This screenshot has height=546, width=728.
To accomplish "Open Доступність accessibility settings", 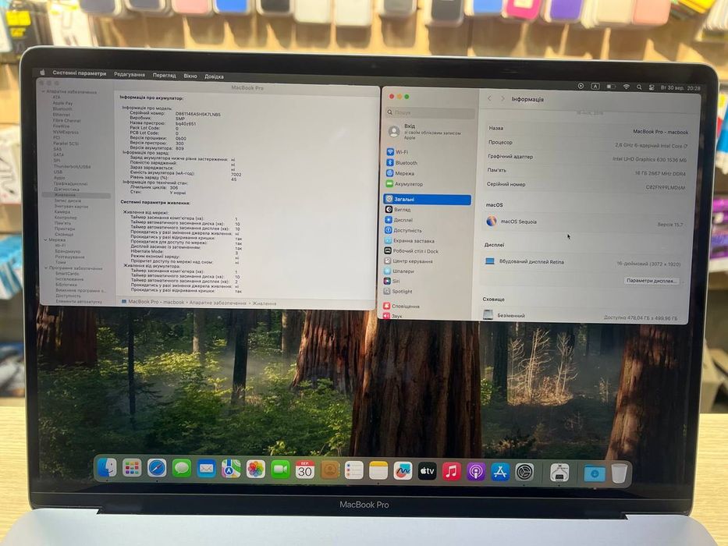I will pos(403,230).
